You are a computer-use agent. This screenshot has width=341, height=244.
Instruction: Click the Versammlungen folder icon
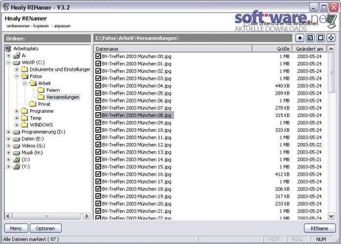[x=41, y=97]
